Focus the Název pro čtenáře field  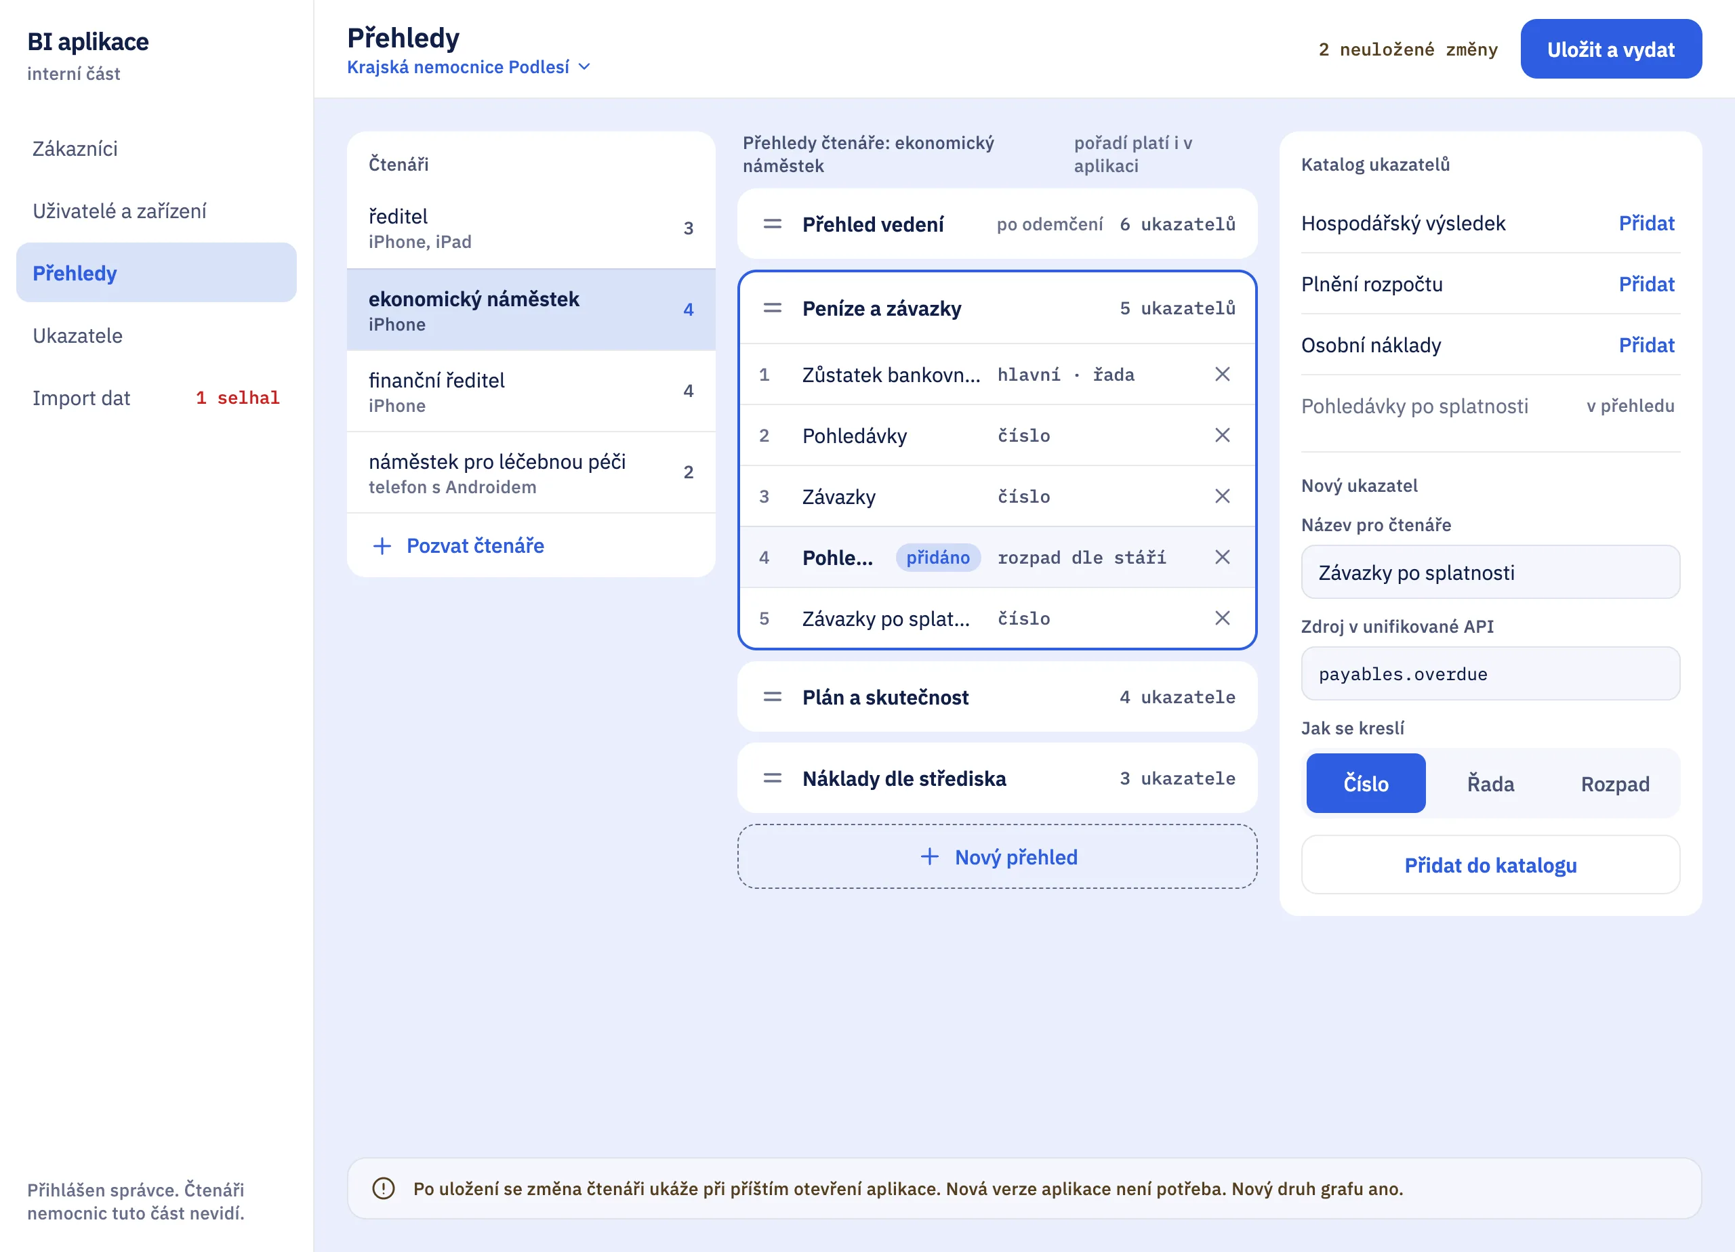[1490, 572]
